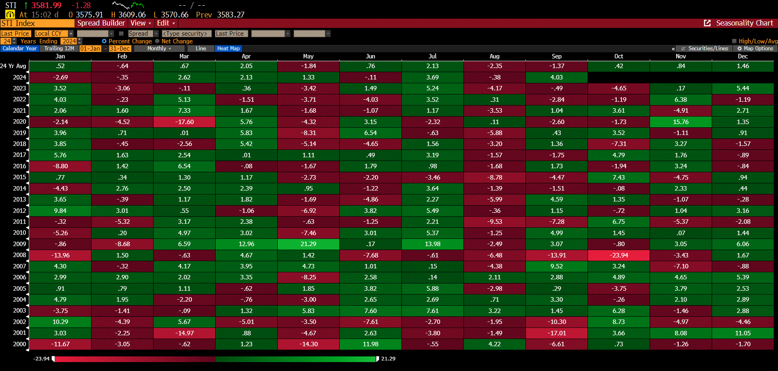Click the -14.97 cell for March 2001
778x371 pixels.
coord(184,333)
